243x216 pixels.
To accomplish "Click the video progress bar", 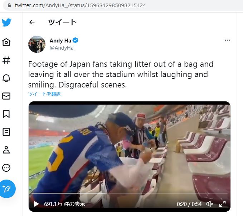I will coord(130,194).
